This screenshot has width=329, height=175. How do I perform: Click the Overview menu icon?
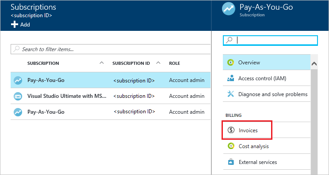(230, 62)
